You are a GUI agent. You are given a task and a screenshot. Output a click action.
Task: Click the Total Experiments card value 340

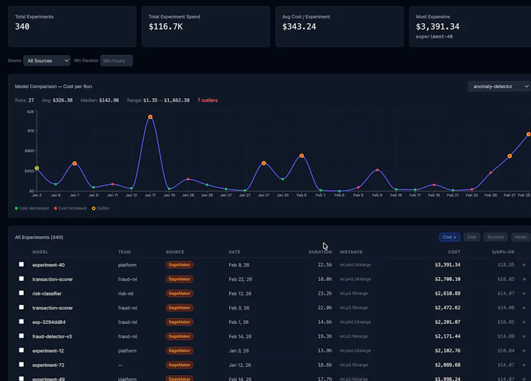(22, 27)
